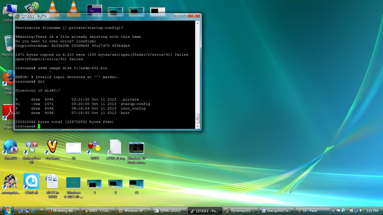Click inside the PuTTY terminal at prompt
Screen dimensions: 383x215
(39, 126)
